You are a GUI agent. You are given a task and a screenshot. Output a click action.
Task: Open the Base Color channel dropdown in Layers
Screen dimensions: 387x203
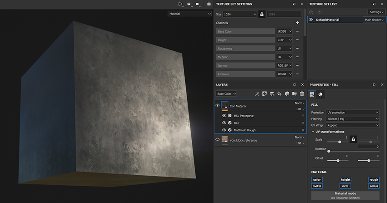[x=226, y=94]
